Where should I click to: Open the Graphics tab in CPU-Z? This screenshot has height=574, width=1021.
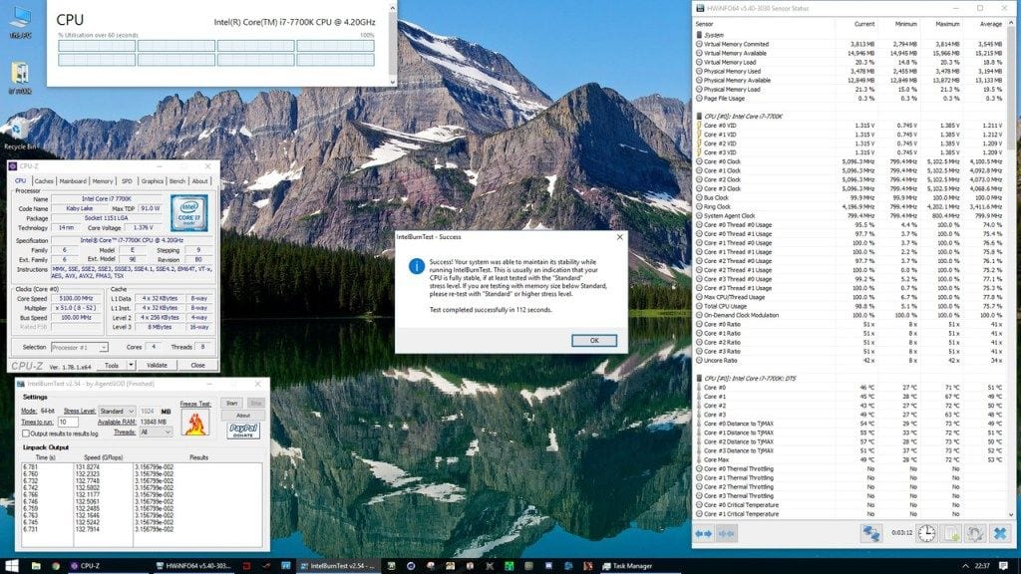152,181
